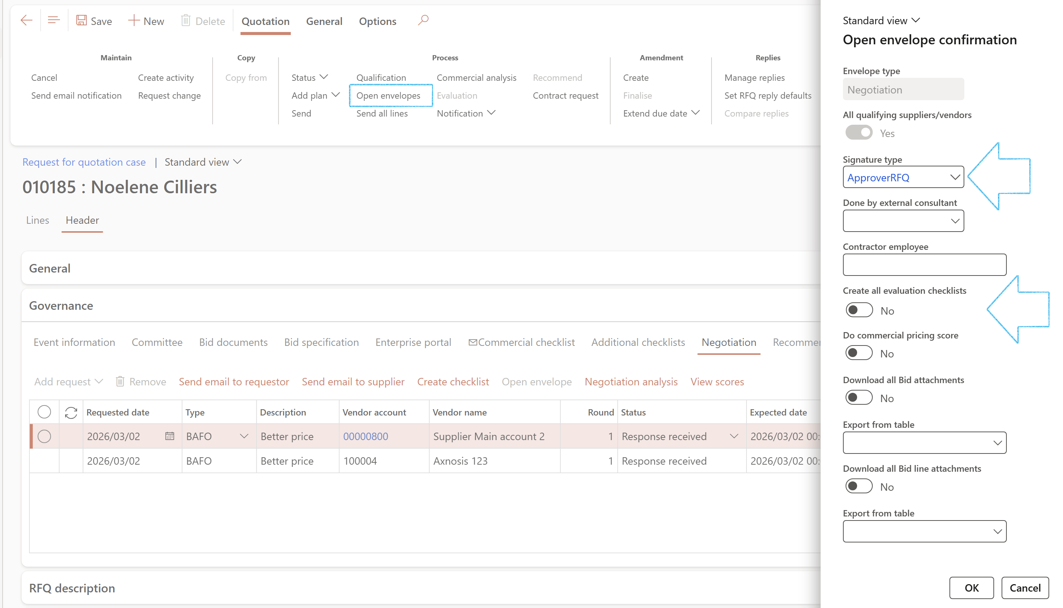Click the Save disk icon

81,20
